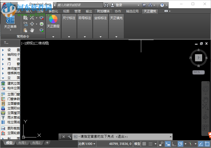Switch to the 视图 ribbon tab
The height and width of the screenshot is (148, 211).
pyautogui.click(x=66, y=11)
